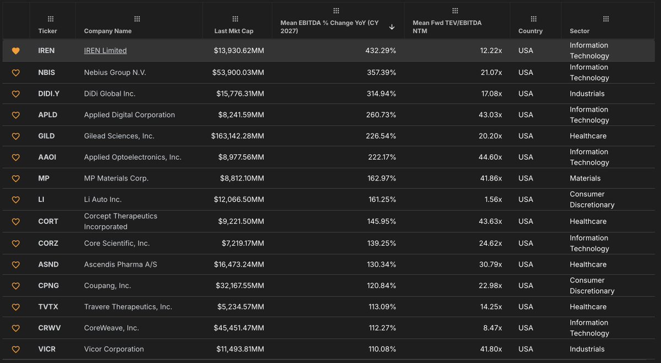Sort by the Sector column header
661x363 pixels.
tap(579, 31)
